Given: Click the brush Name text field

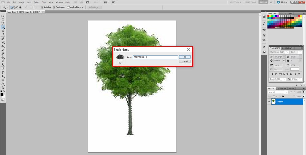Looking at the screenshot, I should pyautogui.click(x=155, y=57).
